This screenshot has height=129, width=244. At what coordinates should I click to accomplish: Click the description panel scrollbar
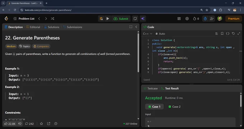(138, 53)
